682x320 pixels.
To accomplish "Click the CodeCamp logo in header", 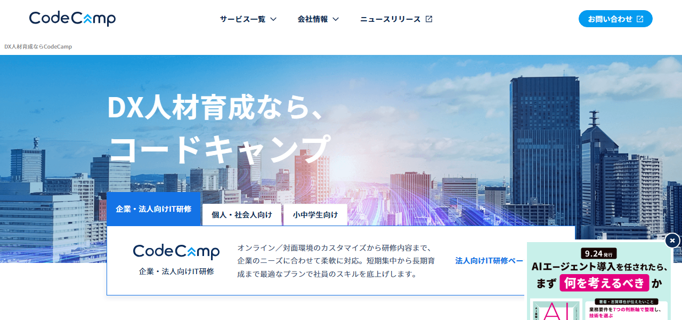I will point(72,19).
